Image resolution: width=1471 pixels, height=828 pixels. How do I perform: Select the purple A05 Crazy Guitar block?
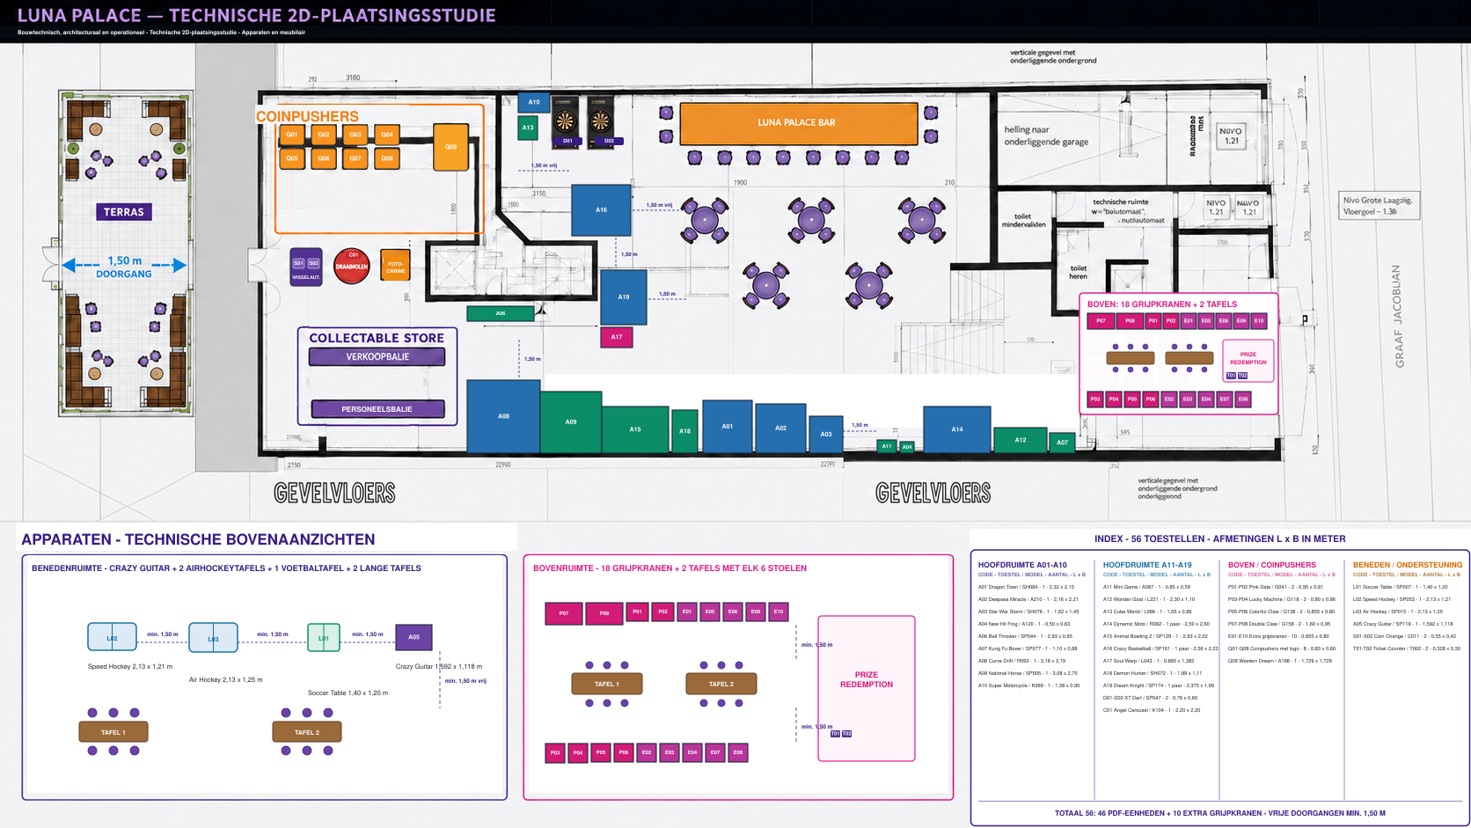(414, 637)
